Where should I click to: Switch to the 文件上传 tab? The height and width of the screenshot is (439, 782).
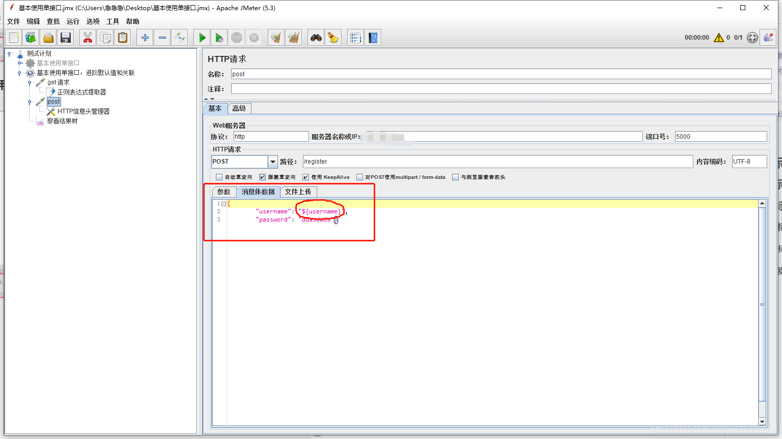pyautogui.click(x=298, y=192)
